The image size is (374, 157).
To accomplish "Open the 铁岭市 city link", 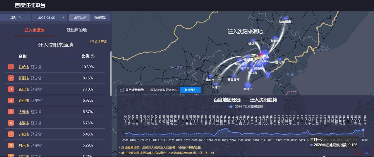I will click(x=24, y=67).
